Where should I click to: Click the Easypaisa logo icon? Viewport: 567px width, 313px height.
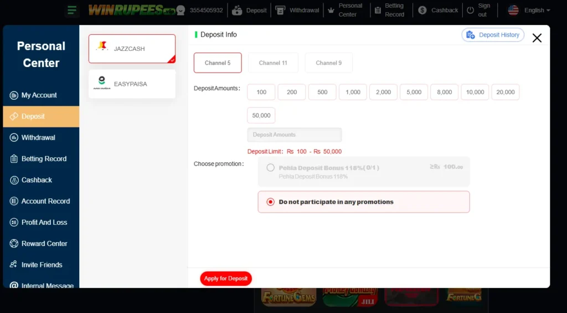tap(102, 83)
